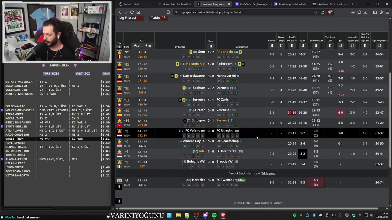Toggle the browser sidebar panel
The height and width of the screenshot is (220, 392).
(x=375, y=12)
